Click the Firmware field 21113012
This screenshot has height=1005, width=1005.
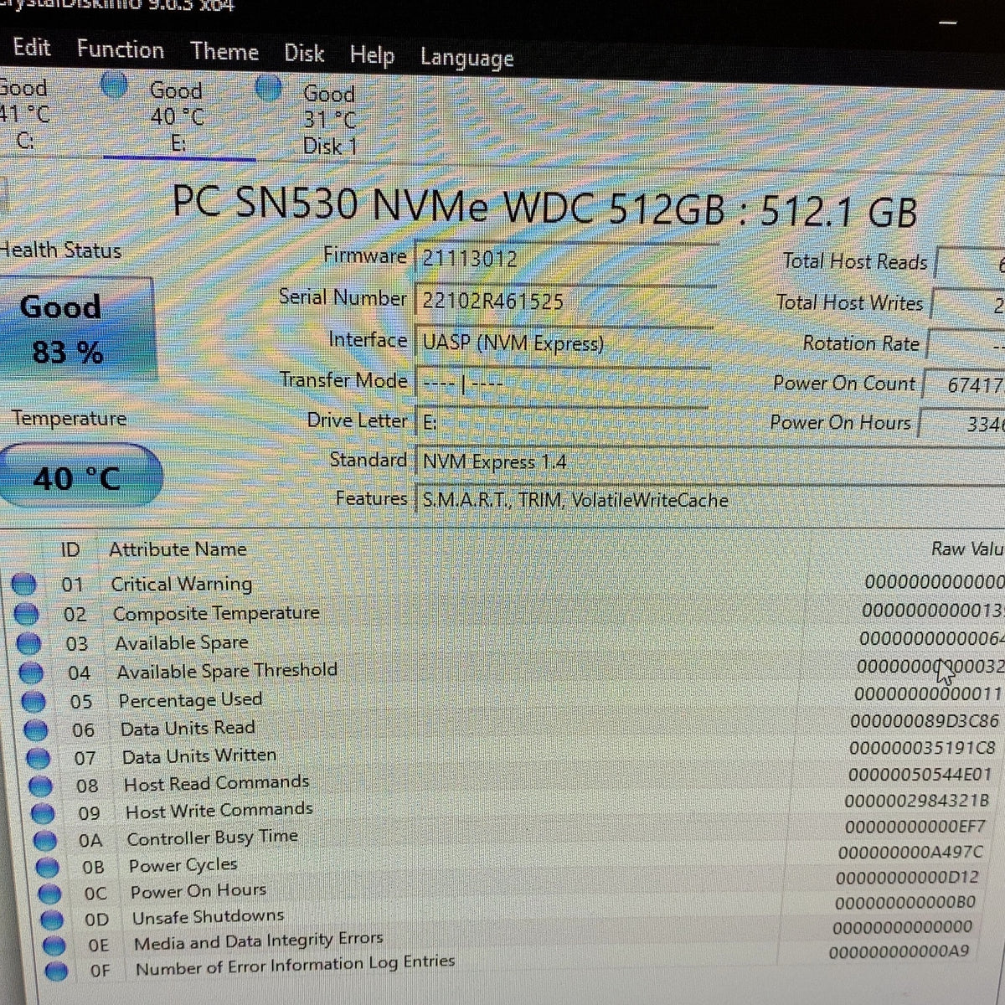point(565,260)
